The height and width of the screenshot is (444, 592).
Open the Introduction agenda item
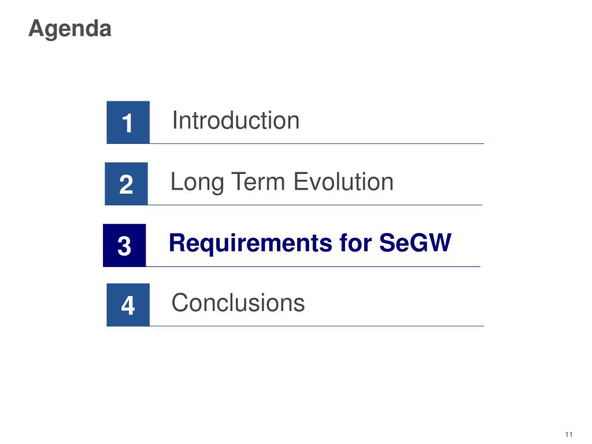coord(236,120)
